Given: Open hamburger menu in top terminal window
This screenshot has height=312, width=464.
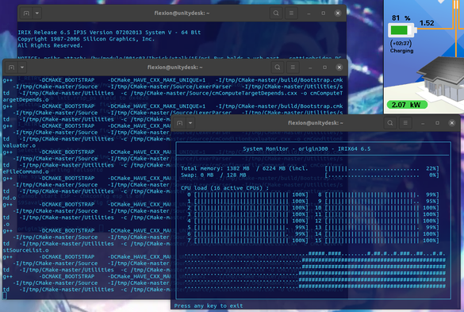Looking at the screenshot, I should [x=291, y=13].
